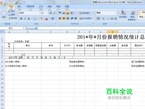This screenshot has height=109, width=145.
Task: Click the Increase Indent icon
Action: [x=75, y=18]
